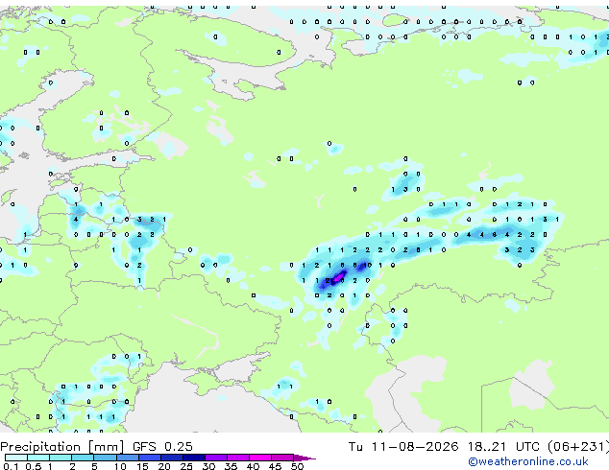609x470 pixels.
Task: Click the '10' tick label under the legend
Action: (120, 466)
